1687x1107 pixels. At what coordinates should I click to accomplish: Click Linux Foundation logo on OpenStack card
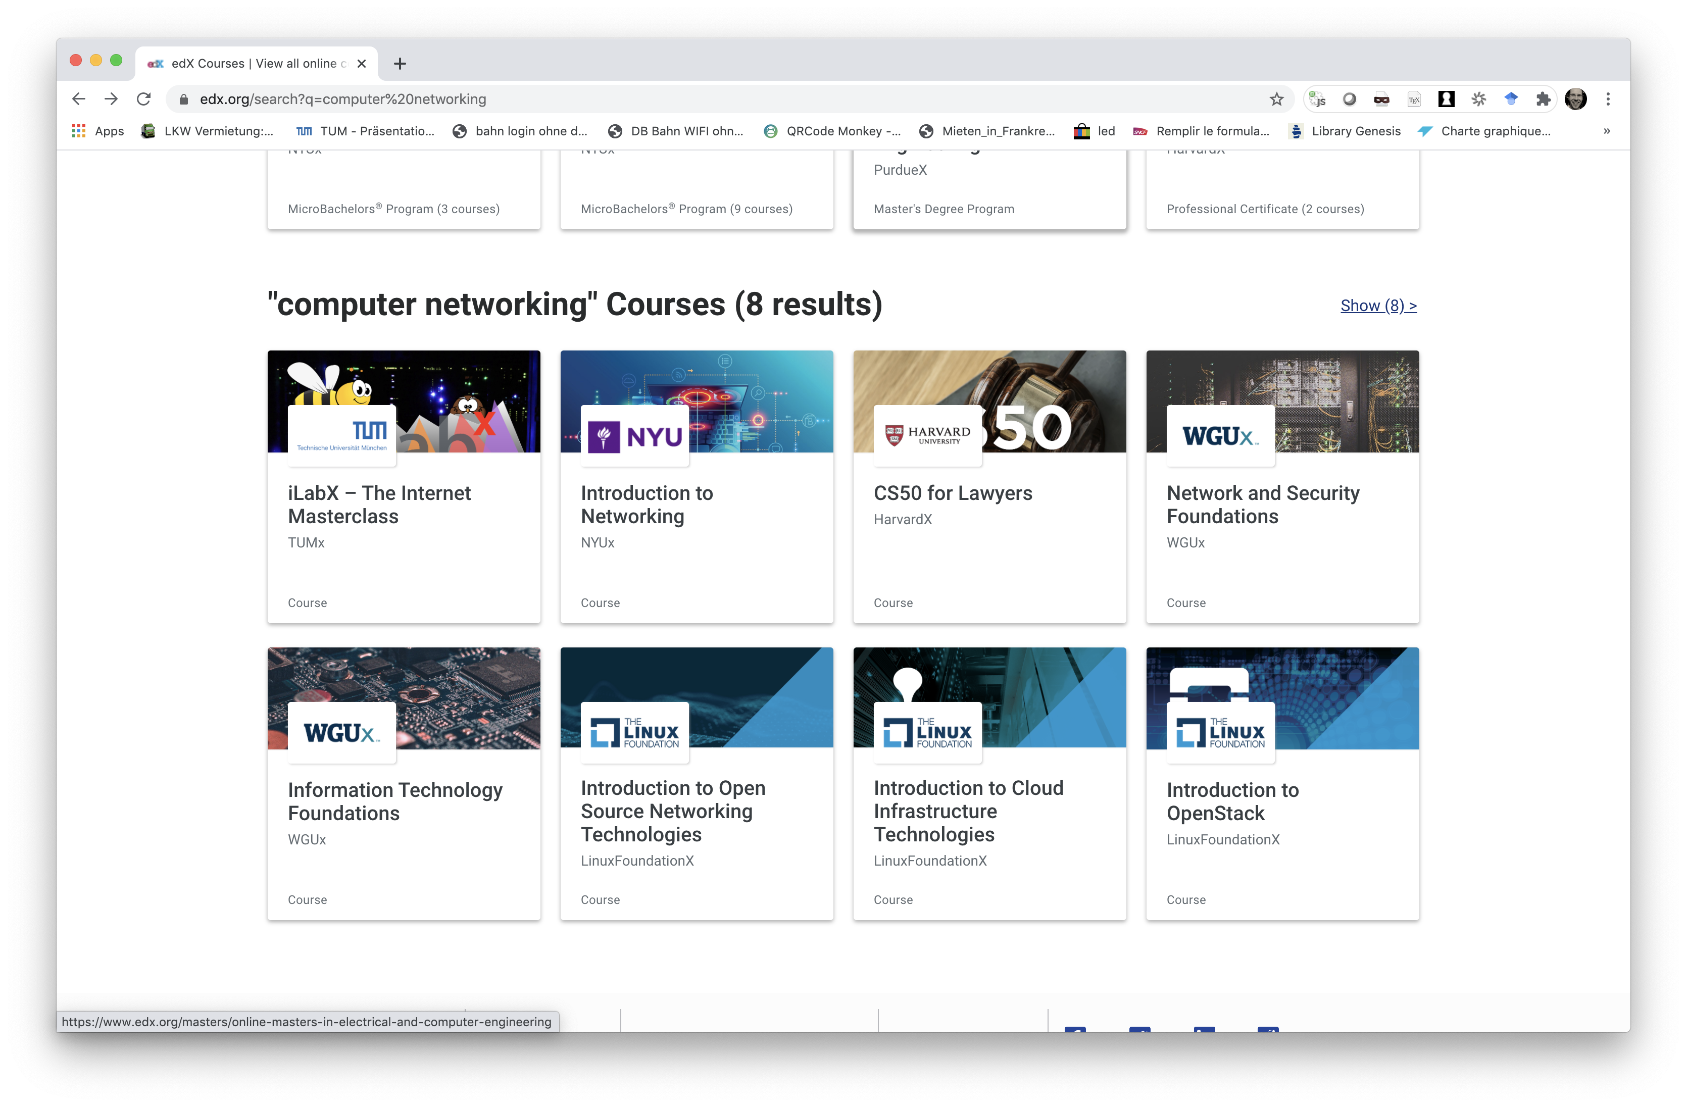[1221, 732]
